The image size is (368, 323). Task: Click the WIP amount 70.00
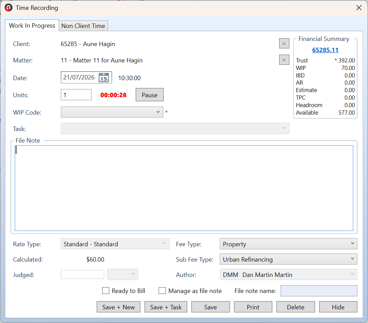[348, 68]
